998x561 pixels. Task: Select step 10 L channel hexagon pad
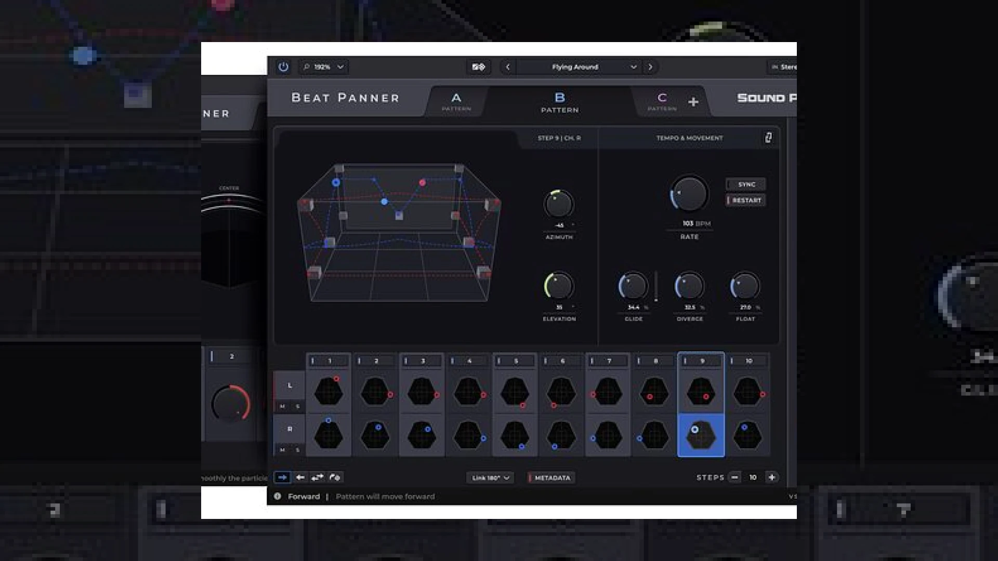[747, 391]
